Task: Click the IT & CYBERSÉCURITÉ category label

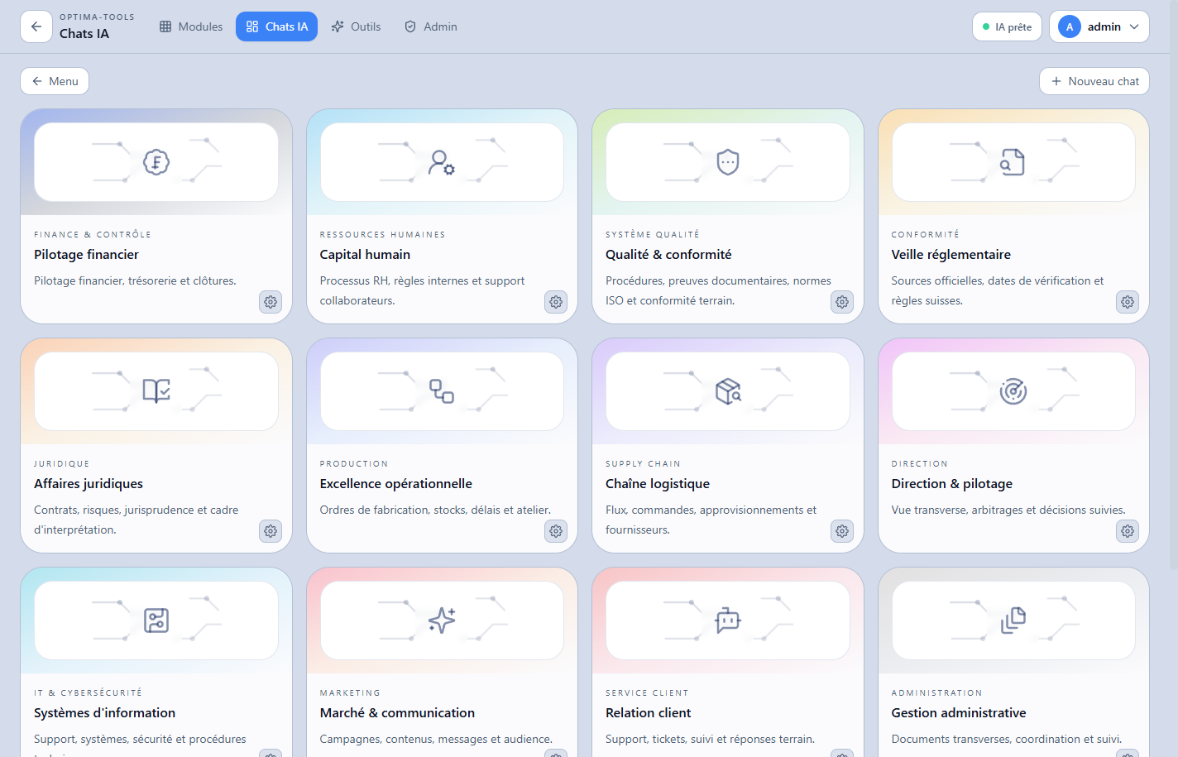Action: click(x=88, y=693)
